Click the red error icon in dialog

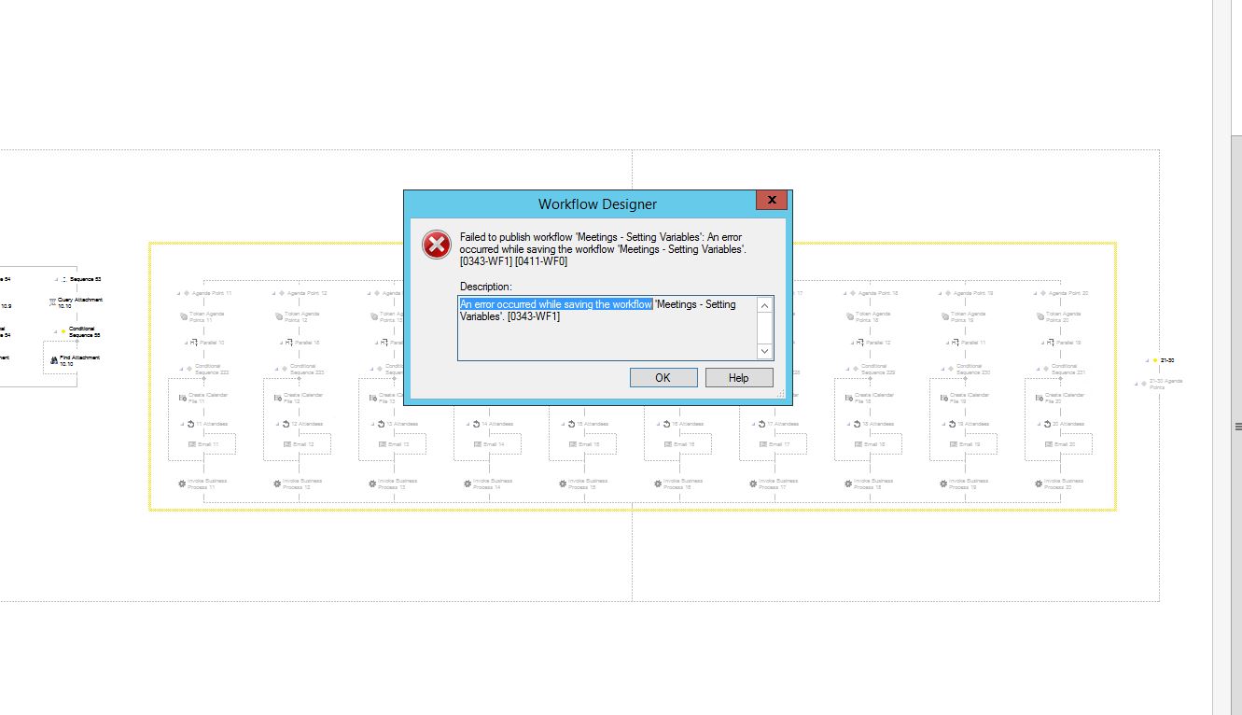[436, 245]
